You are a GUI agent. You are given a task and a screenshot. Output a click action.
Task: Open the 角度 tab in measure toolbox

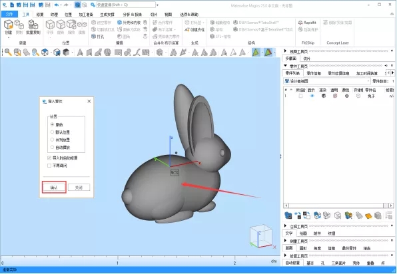point(317,248)
